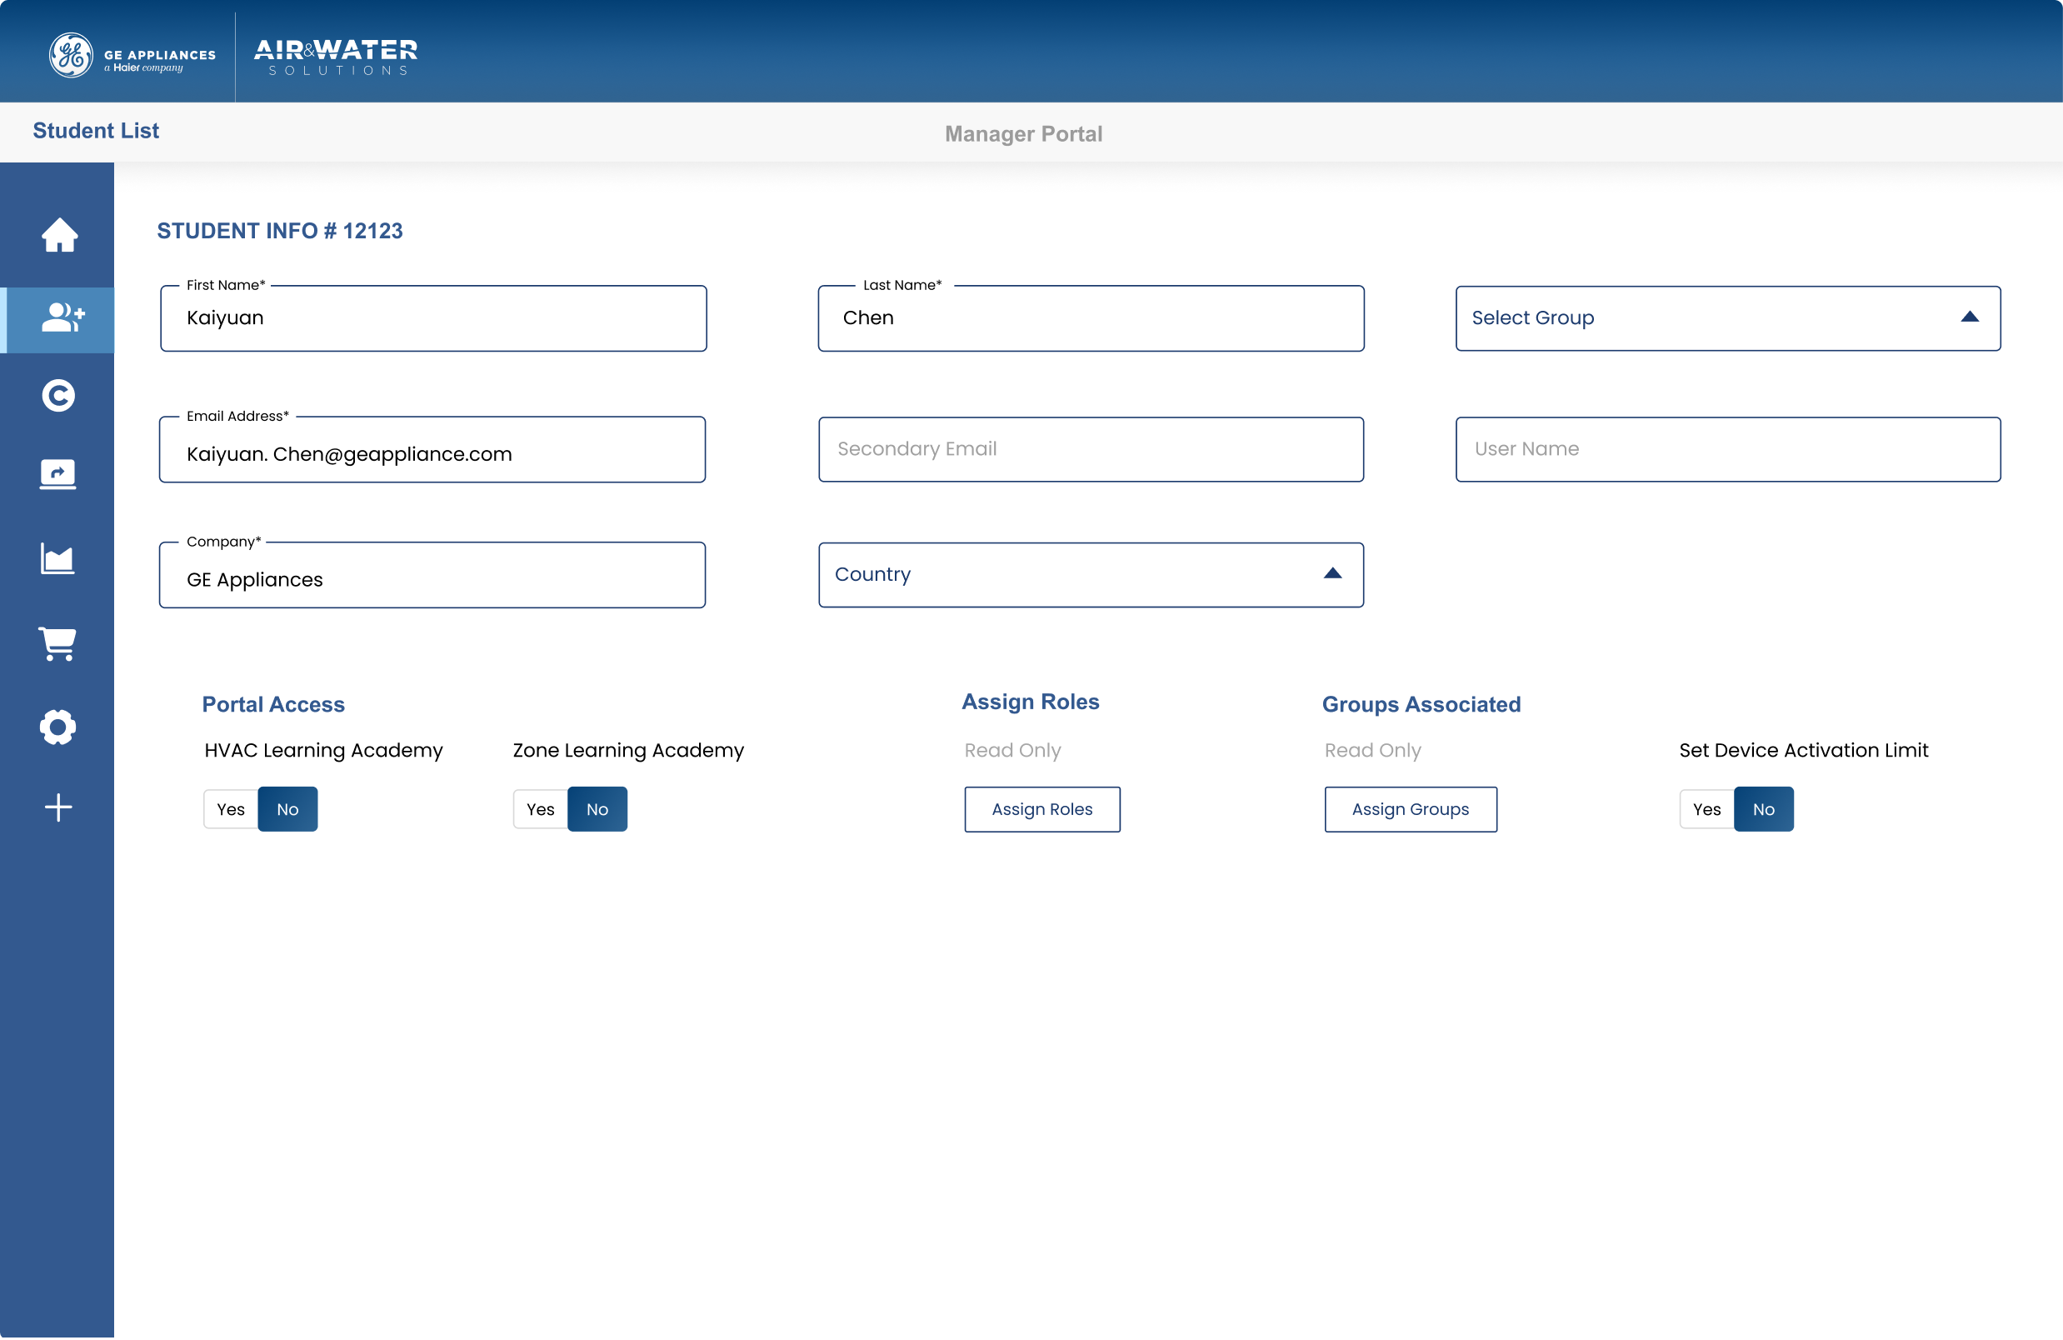The image size is (2063, 1340).
Task: Go to Student List tab
Action: [95, 131]
